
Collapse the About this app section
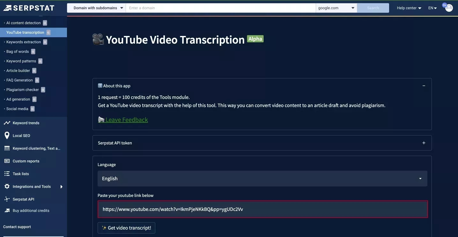tap(424, 86)
